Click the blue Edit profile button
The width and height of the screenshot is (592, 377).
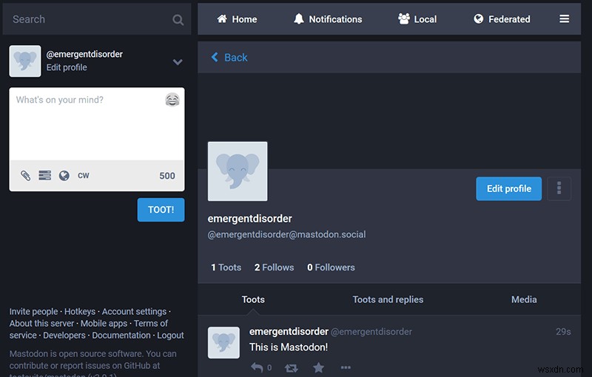508,188
